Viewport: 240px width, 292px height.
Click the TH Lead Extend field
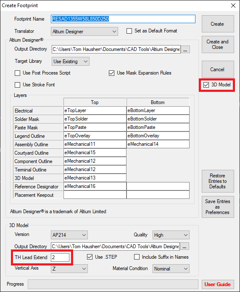pyautogui.click(x=60, y=257)
